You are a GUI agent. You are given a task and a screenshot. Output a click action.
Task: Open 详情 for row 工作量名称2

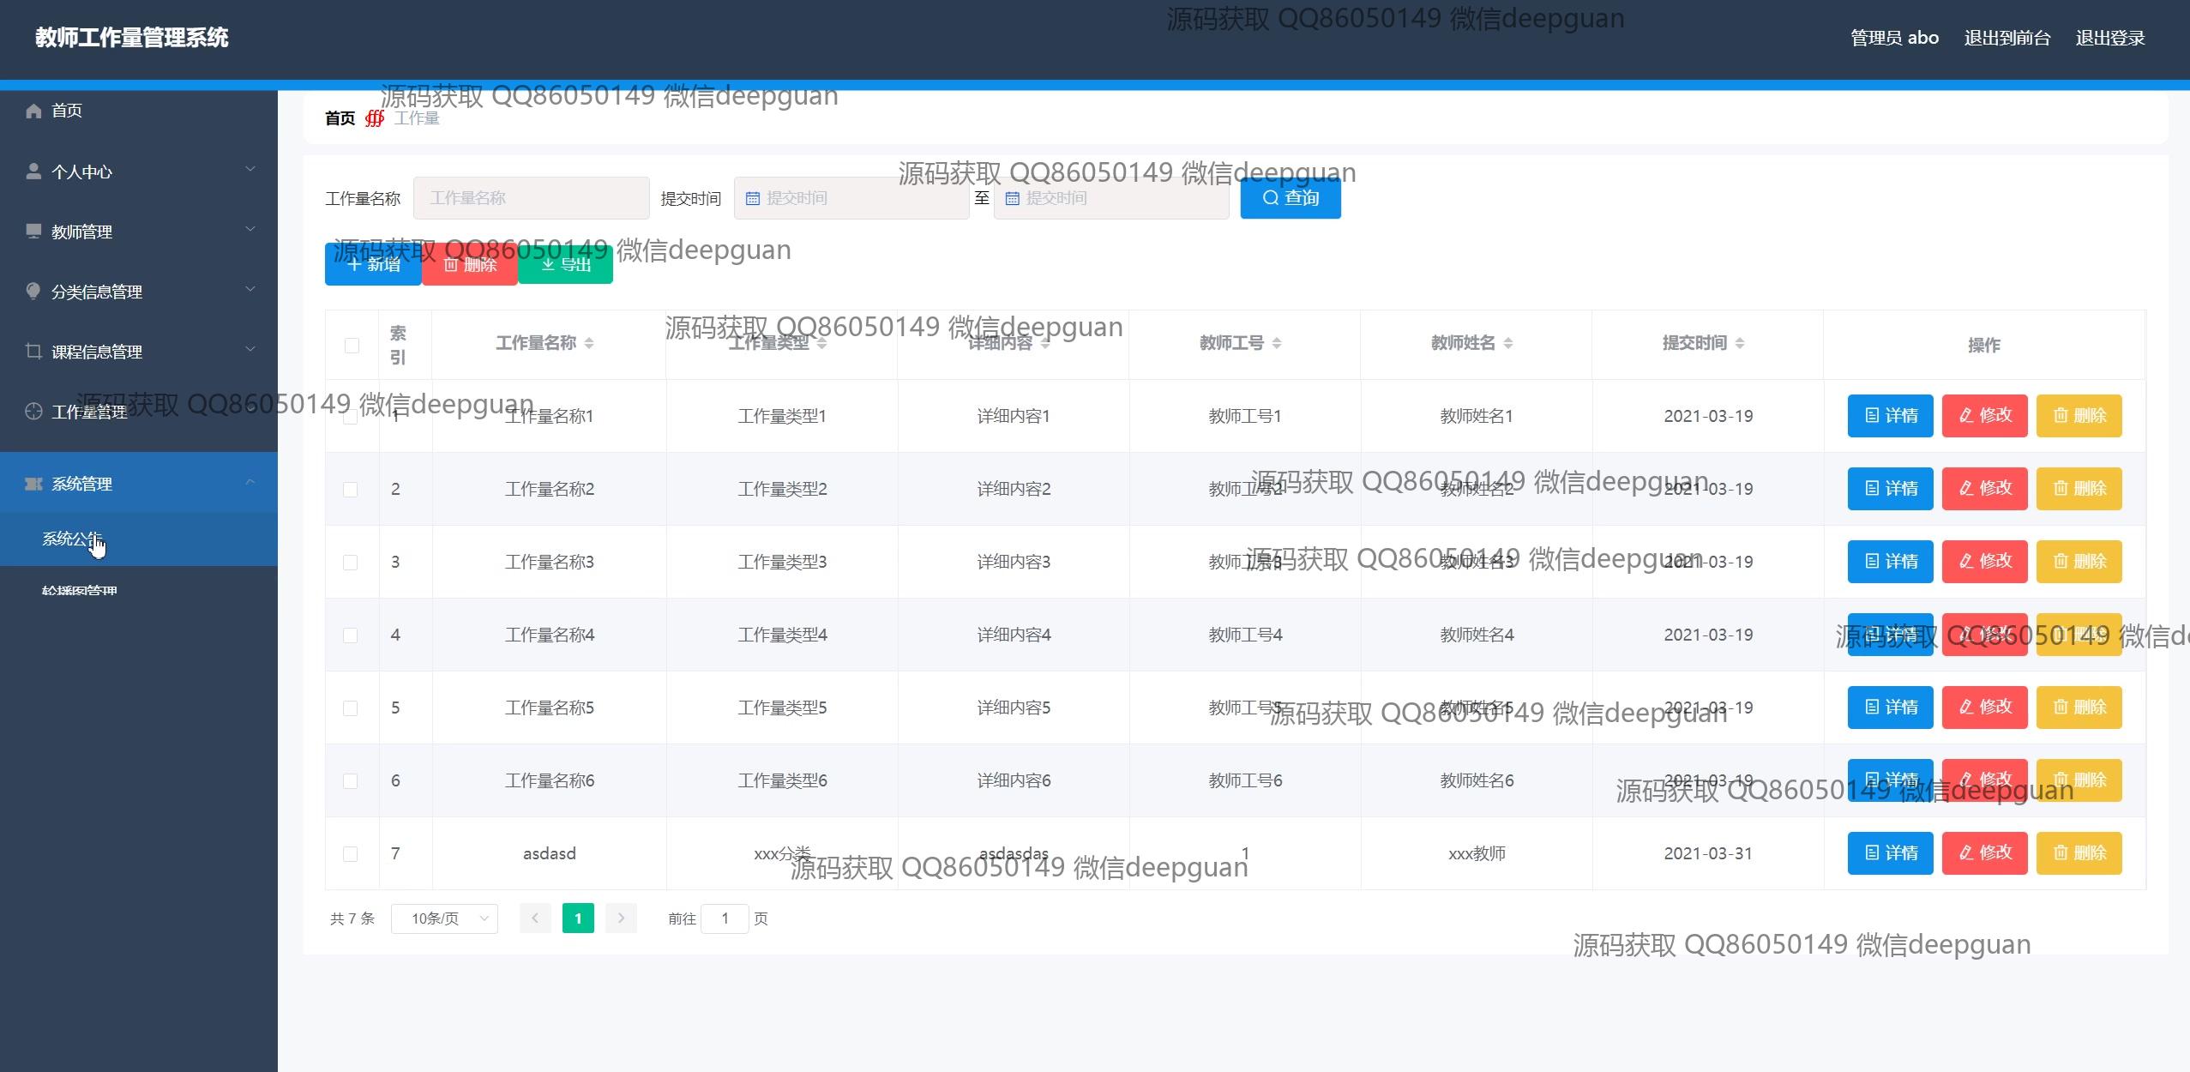1890,489
